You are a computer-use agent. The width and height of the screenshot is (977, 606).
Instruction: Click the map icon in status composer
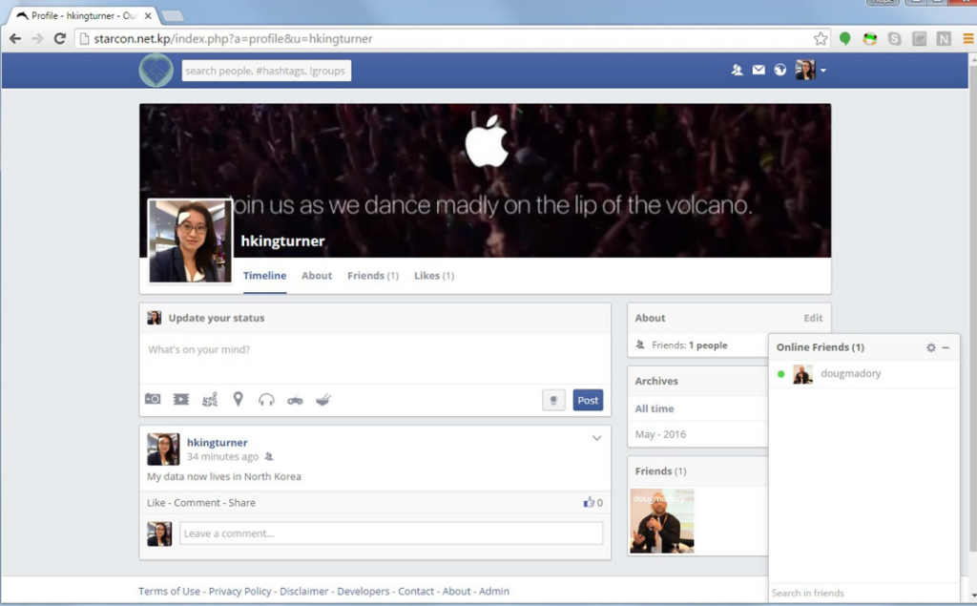coord(210,399)
